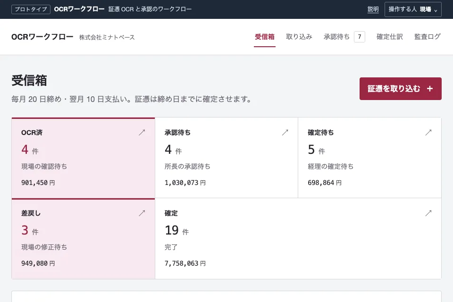
Task: Open the 確定待ち card arrow icon
Action: [428, 132]
